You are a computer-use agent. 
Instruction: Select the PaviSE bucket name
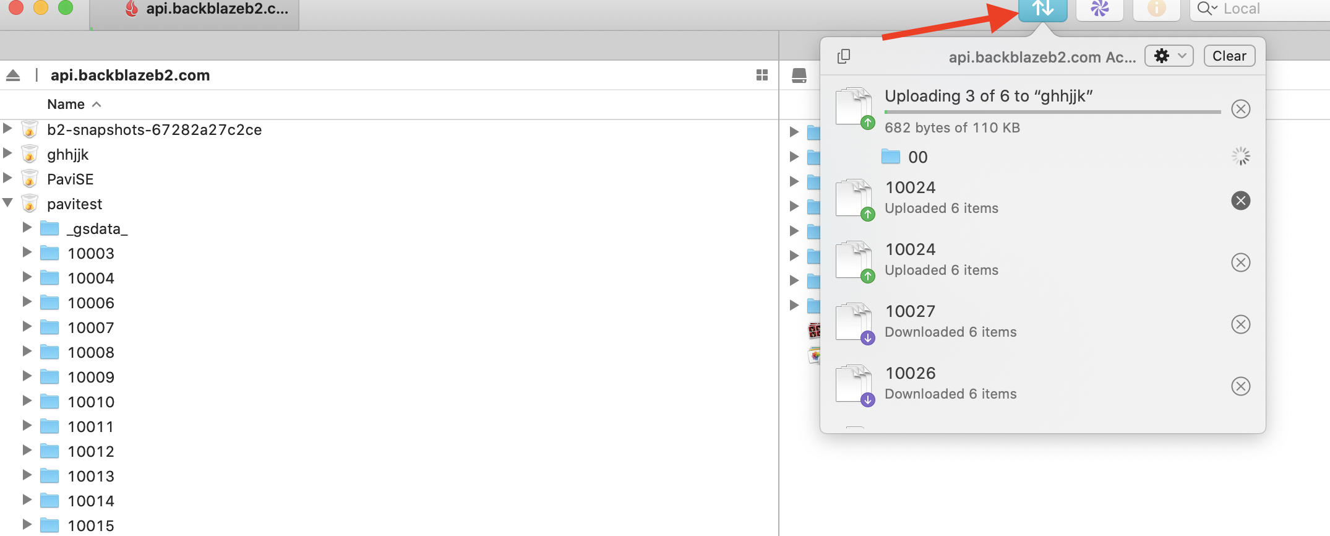[x=71, y=179]
